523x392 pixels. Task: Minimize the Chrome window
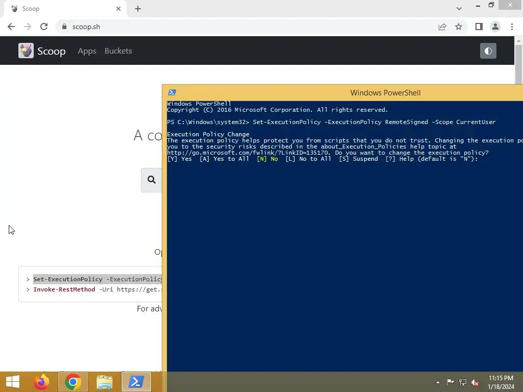478,5
